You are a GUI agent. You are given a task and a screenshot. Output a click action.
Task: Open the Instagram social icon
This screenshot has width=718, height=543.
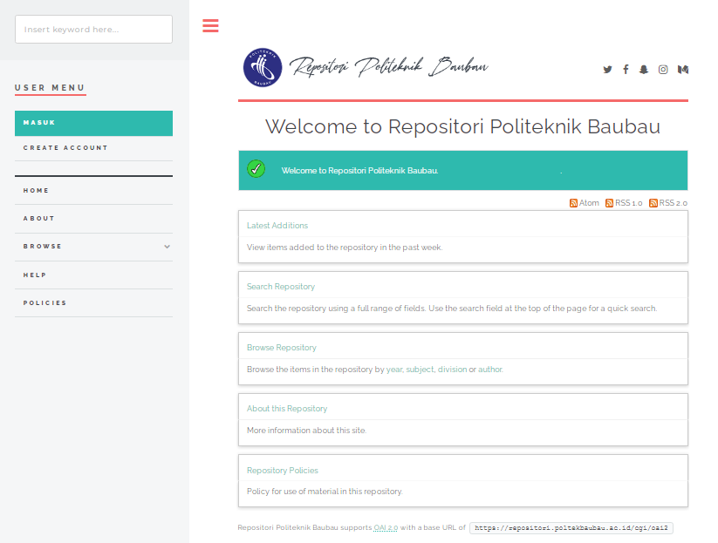coord(663,70)
